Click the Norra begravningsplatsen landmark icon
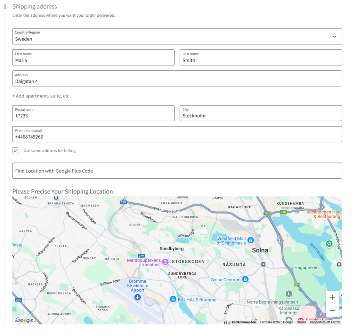Image resolution: width=356 pixels, height=336 pixels. pyautogui.click(x=289, y=294)
